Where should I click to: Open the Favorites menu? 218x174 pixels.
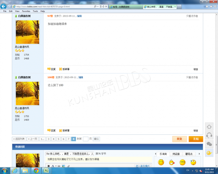click(x=26, y=11)
